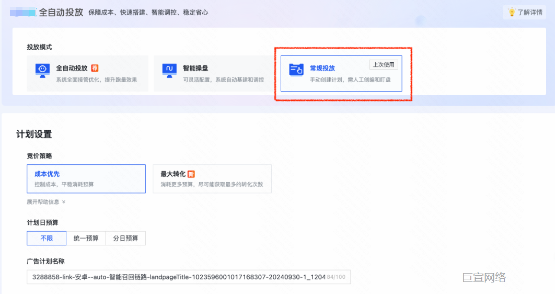
Task: Switch daily budget to 统一预算
Action: point(86,238)
